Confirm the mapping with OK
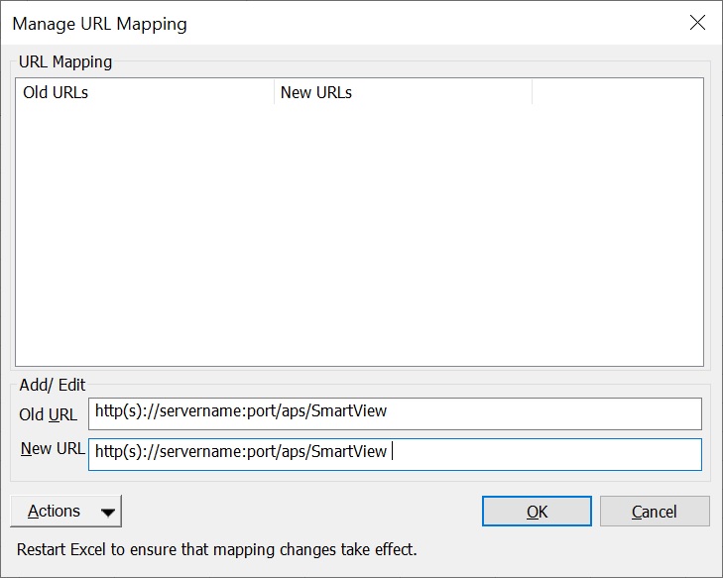This screenshot has height=578, width=723. coord(537,512)
